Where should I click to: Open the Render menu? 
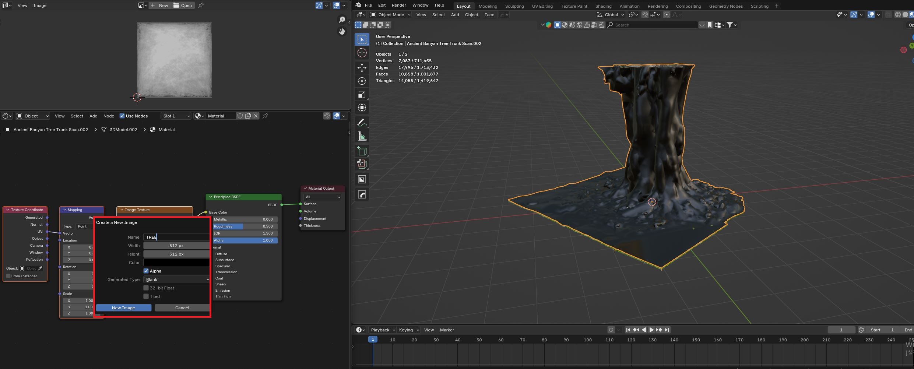click(398, 5)
